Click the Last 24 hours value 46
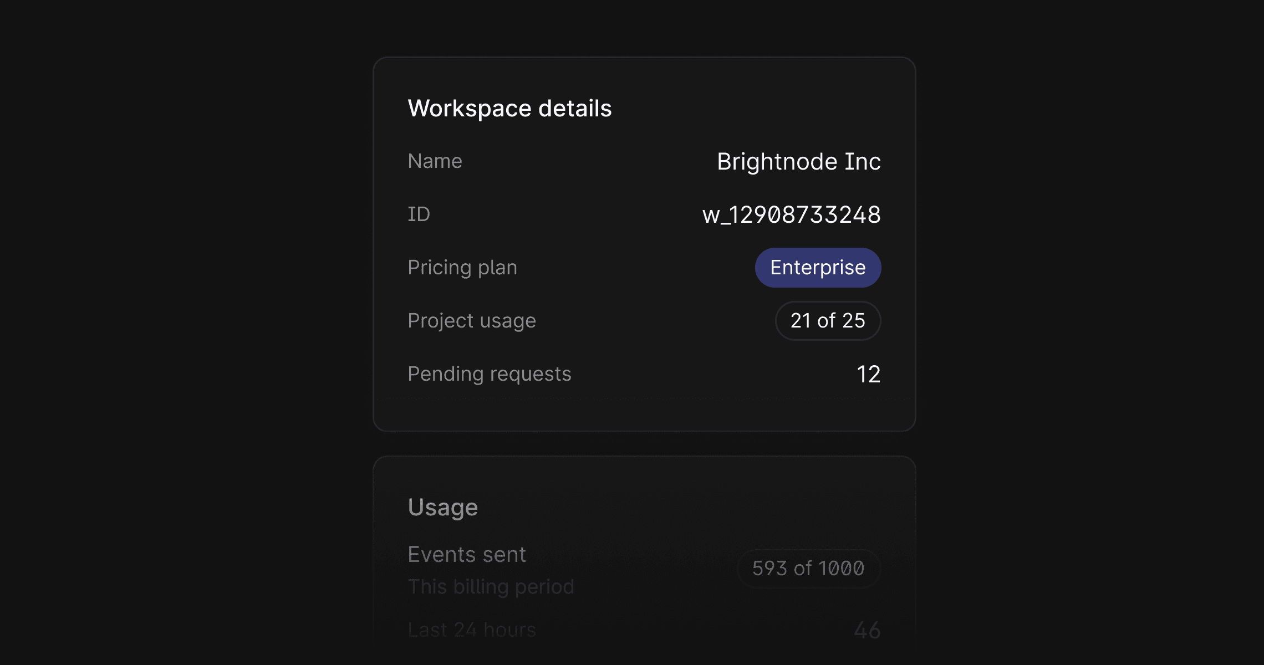Screen dimensions: 1264x665 867,630
